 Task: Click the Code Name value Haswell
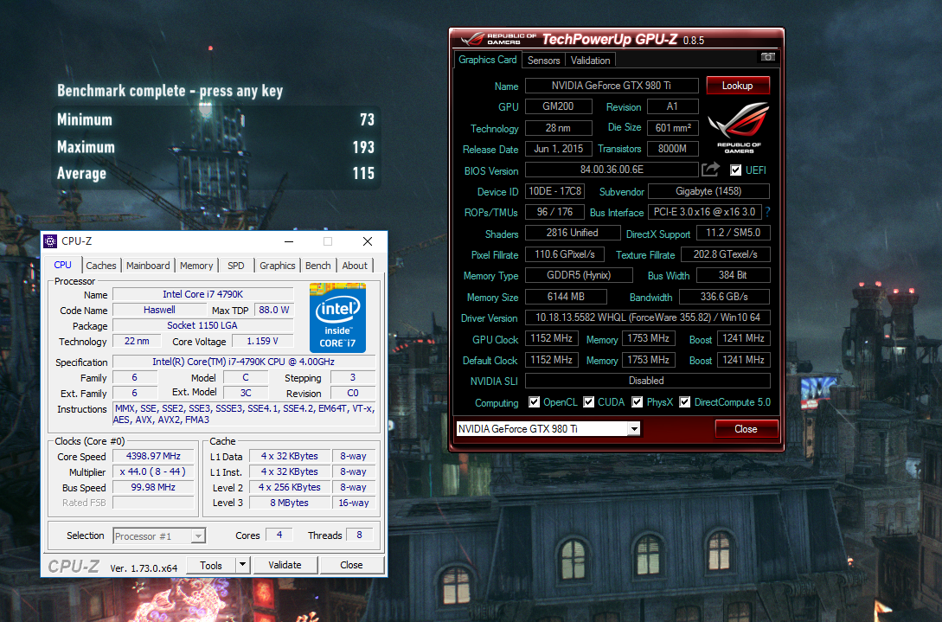tap(159, 310)
